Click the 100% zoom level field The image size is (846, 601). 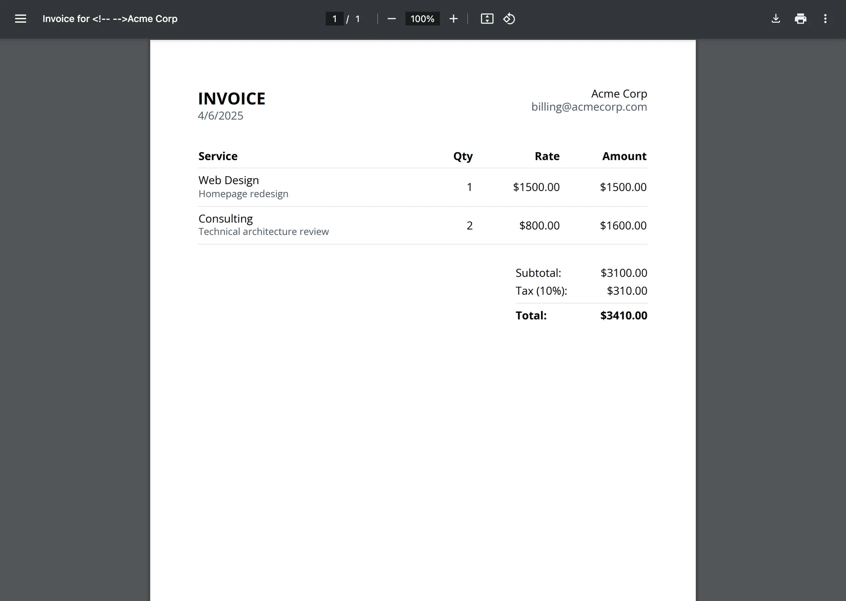click(x=422, y=19)
